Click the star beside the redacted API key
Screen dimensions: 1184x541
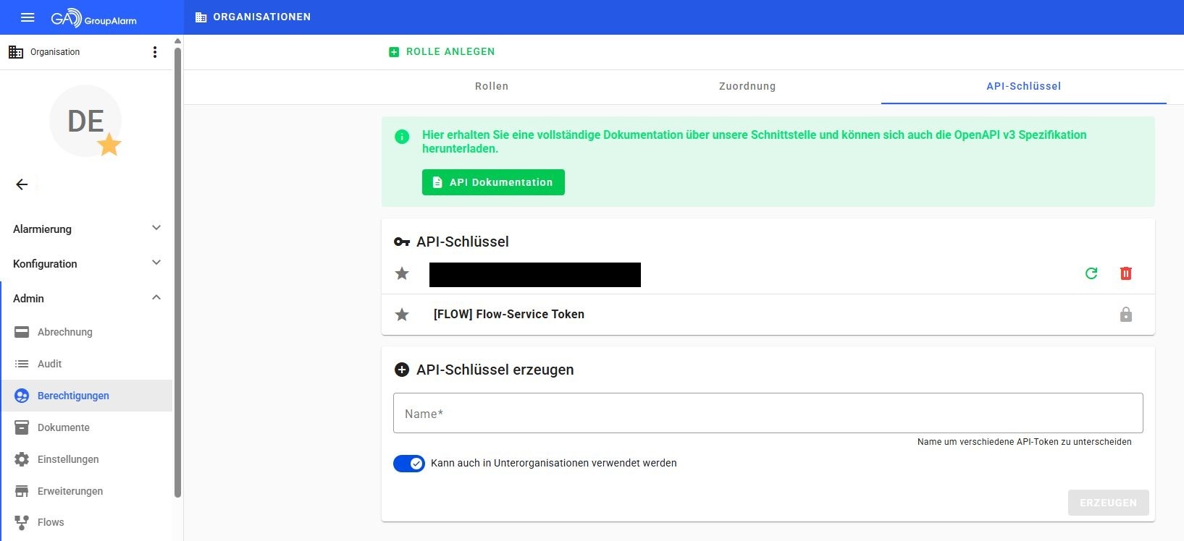click(x=402, y=273)
